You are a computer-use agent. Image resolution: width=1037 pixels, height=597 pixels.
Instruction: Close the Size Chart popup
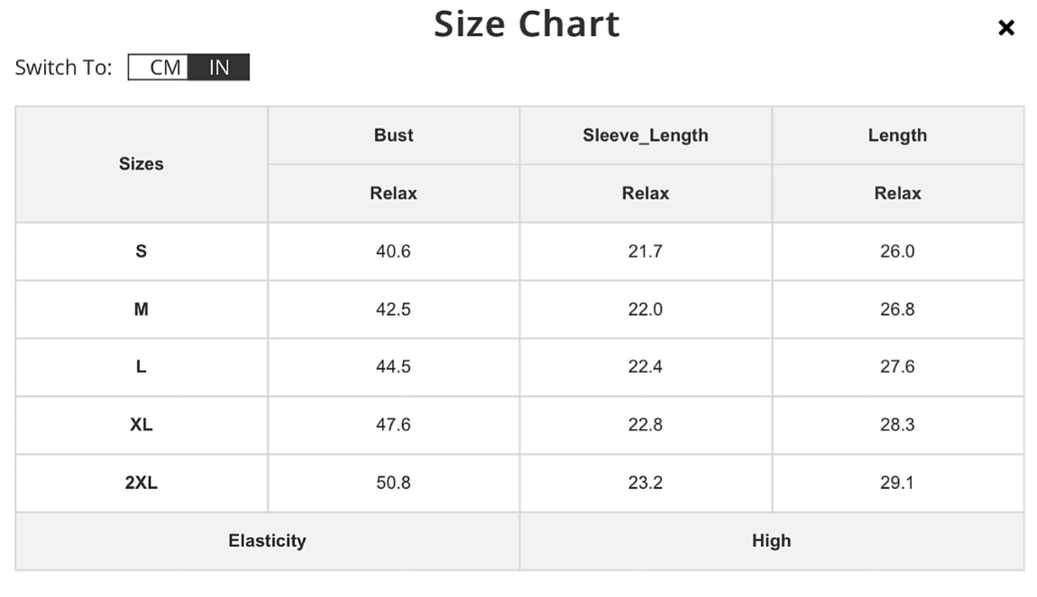[1006, 27]
